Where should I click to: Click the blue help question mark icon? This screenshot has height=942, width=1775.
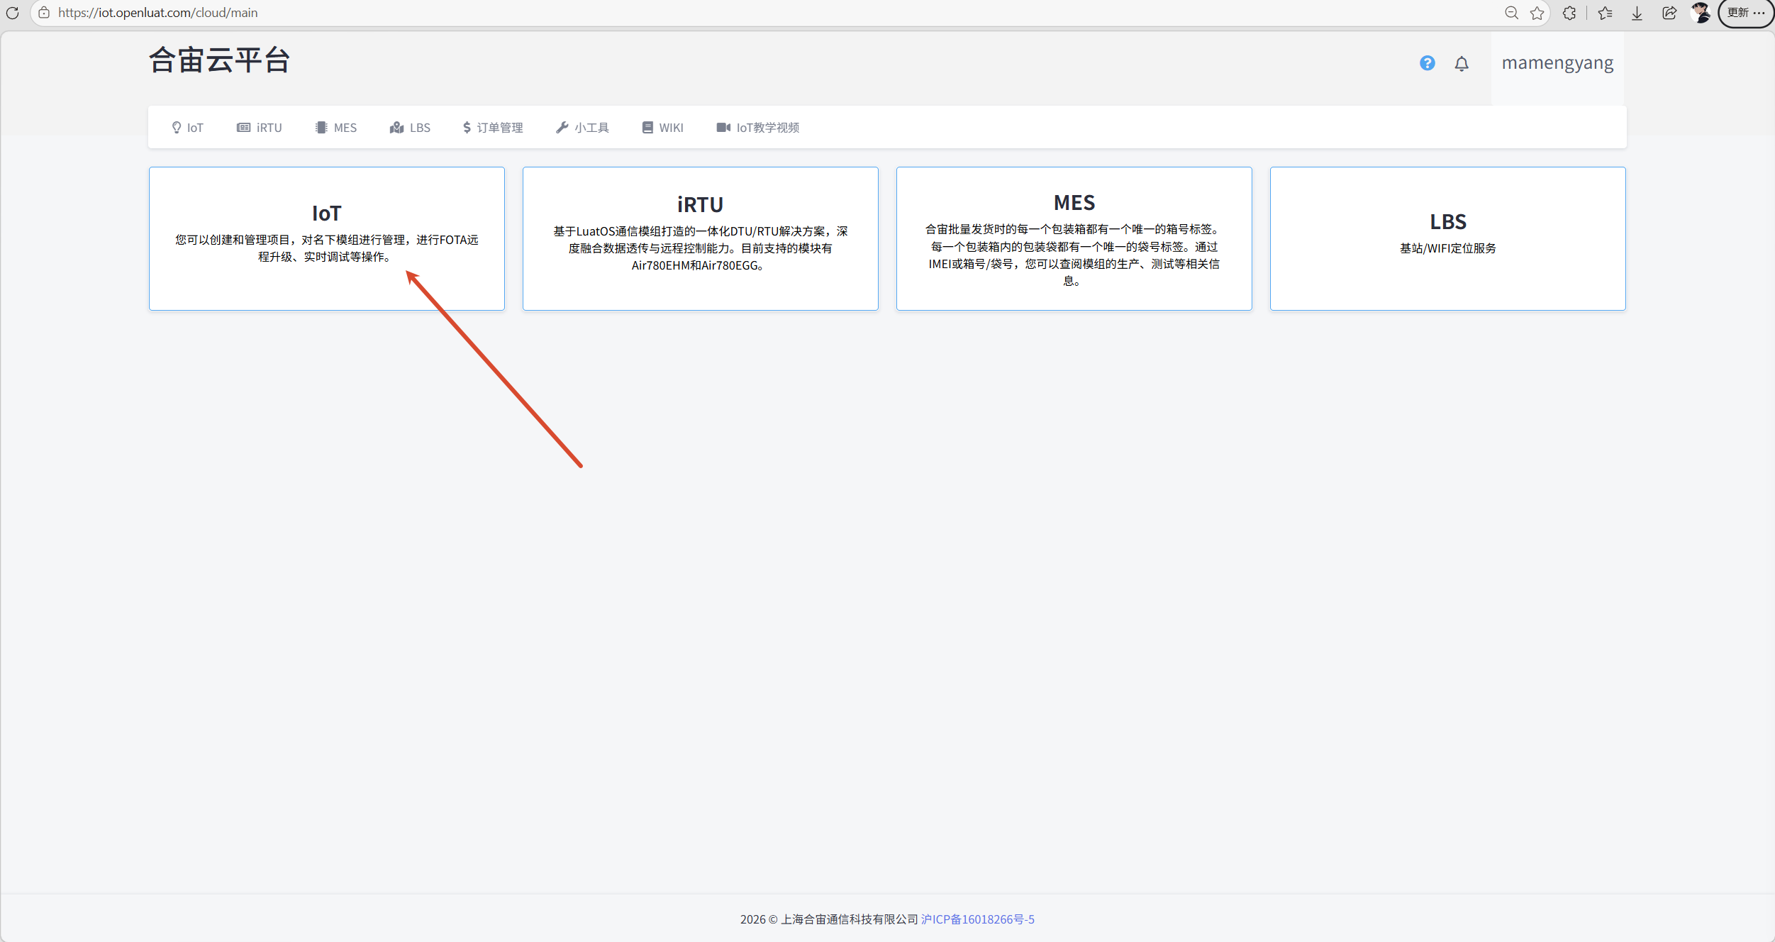tap(1427, 63)
